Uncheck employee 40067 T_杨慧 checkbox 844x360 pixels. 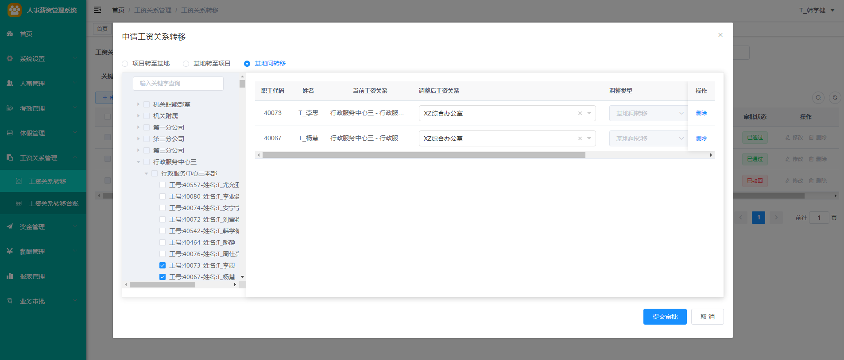point(163,277)
